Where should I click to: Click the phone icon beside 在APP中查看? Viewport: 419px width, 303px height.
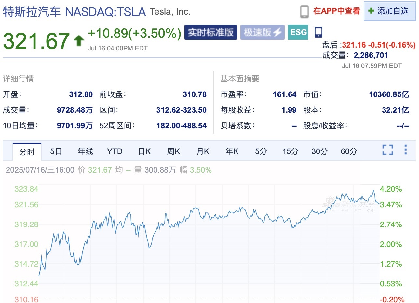(x=304, y=11)
